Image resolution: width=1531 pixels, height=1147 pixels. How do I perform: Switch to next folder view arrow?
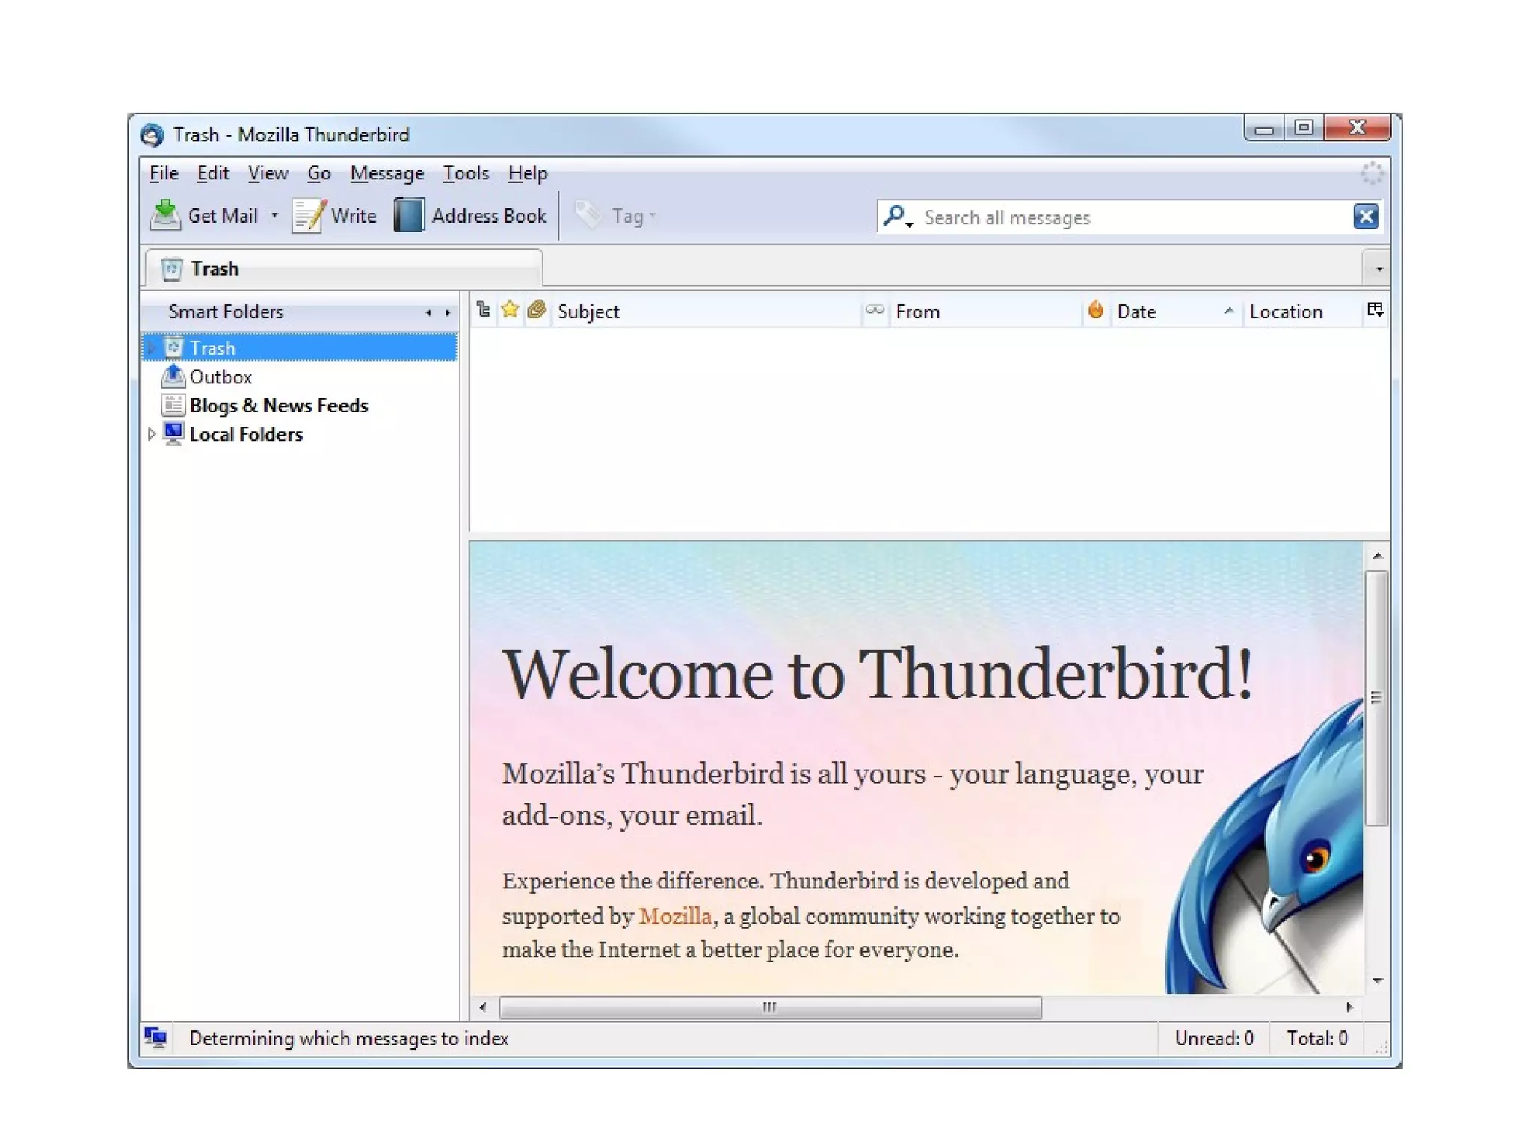(x=448, y=312)
